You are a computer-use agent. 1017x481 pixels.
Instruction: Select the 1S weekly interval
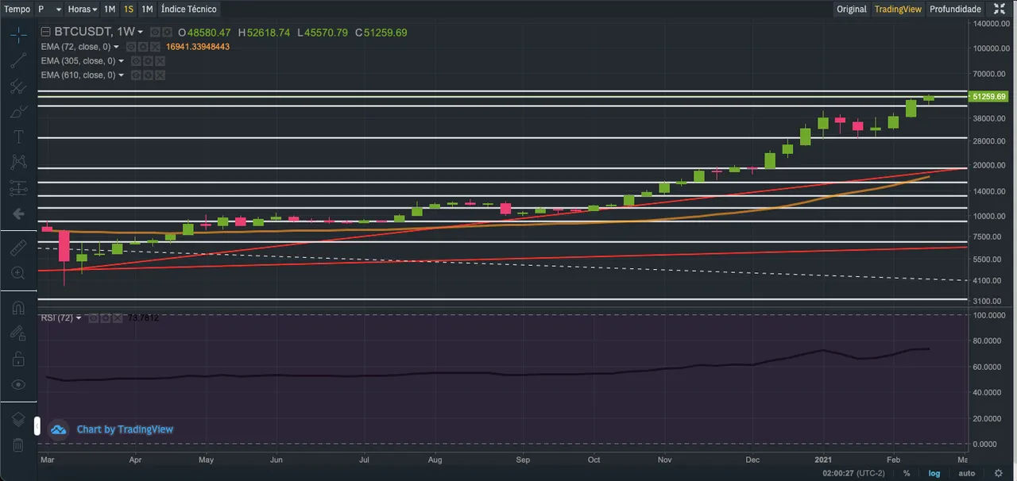(129, 10)
